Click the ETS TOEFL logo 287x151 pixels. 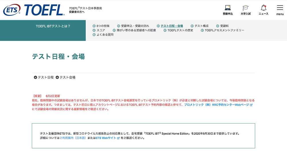pyautogui.click(x=34, y=10)
